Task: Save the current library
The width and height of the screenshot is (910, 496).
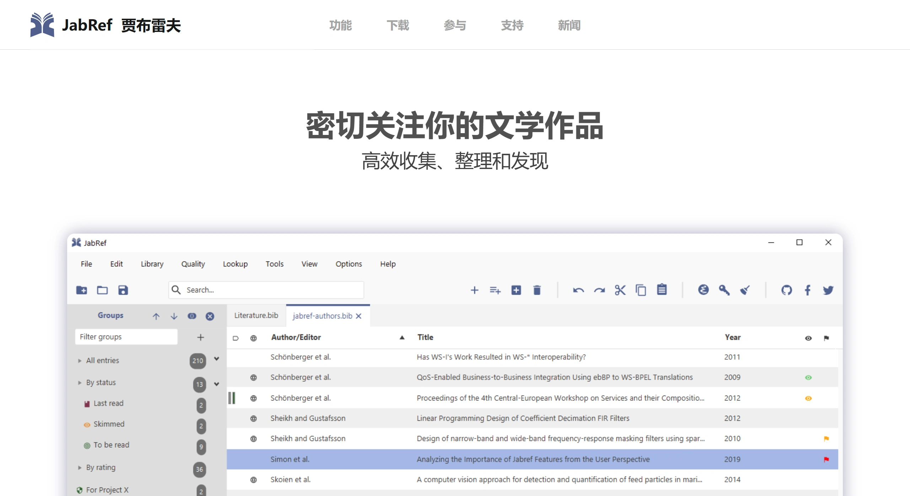Action: [123, 290]
